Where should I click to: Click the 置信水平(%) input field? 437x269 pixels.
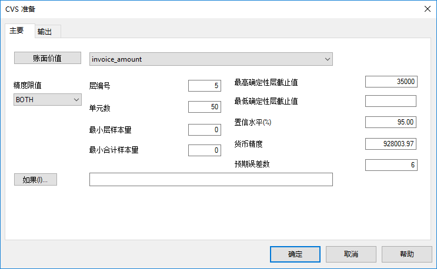pyautogui.click(x=391, y=122)
